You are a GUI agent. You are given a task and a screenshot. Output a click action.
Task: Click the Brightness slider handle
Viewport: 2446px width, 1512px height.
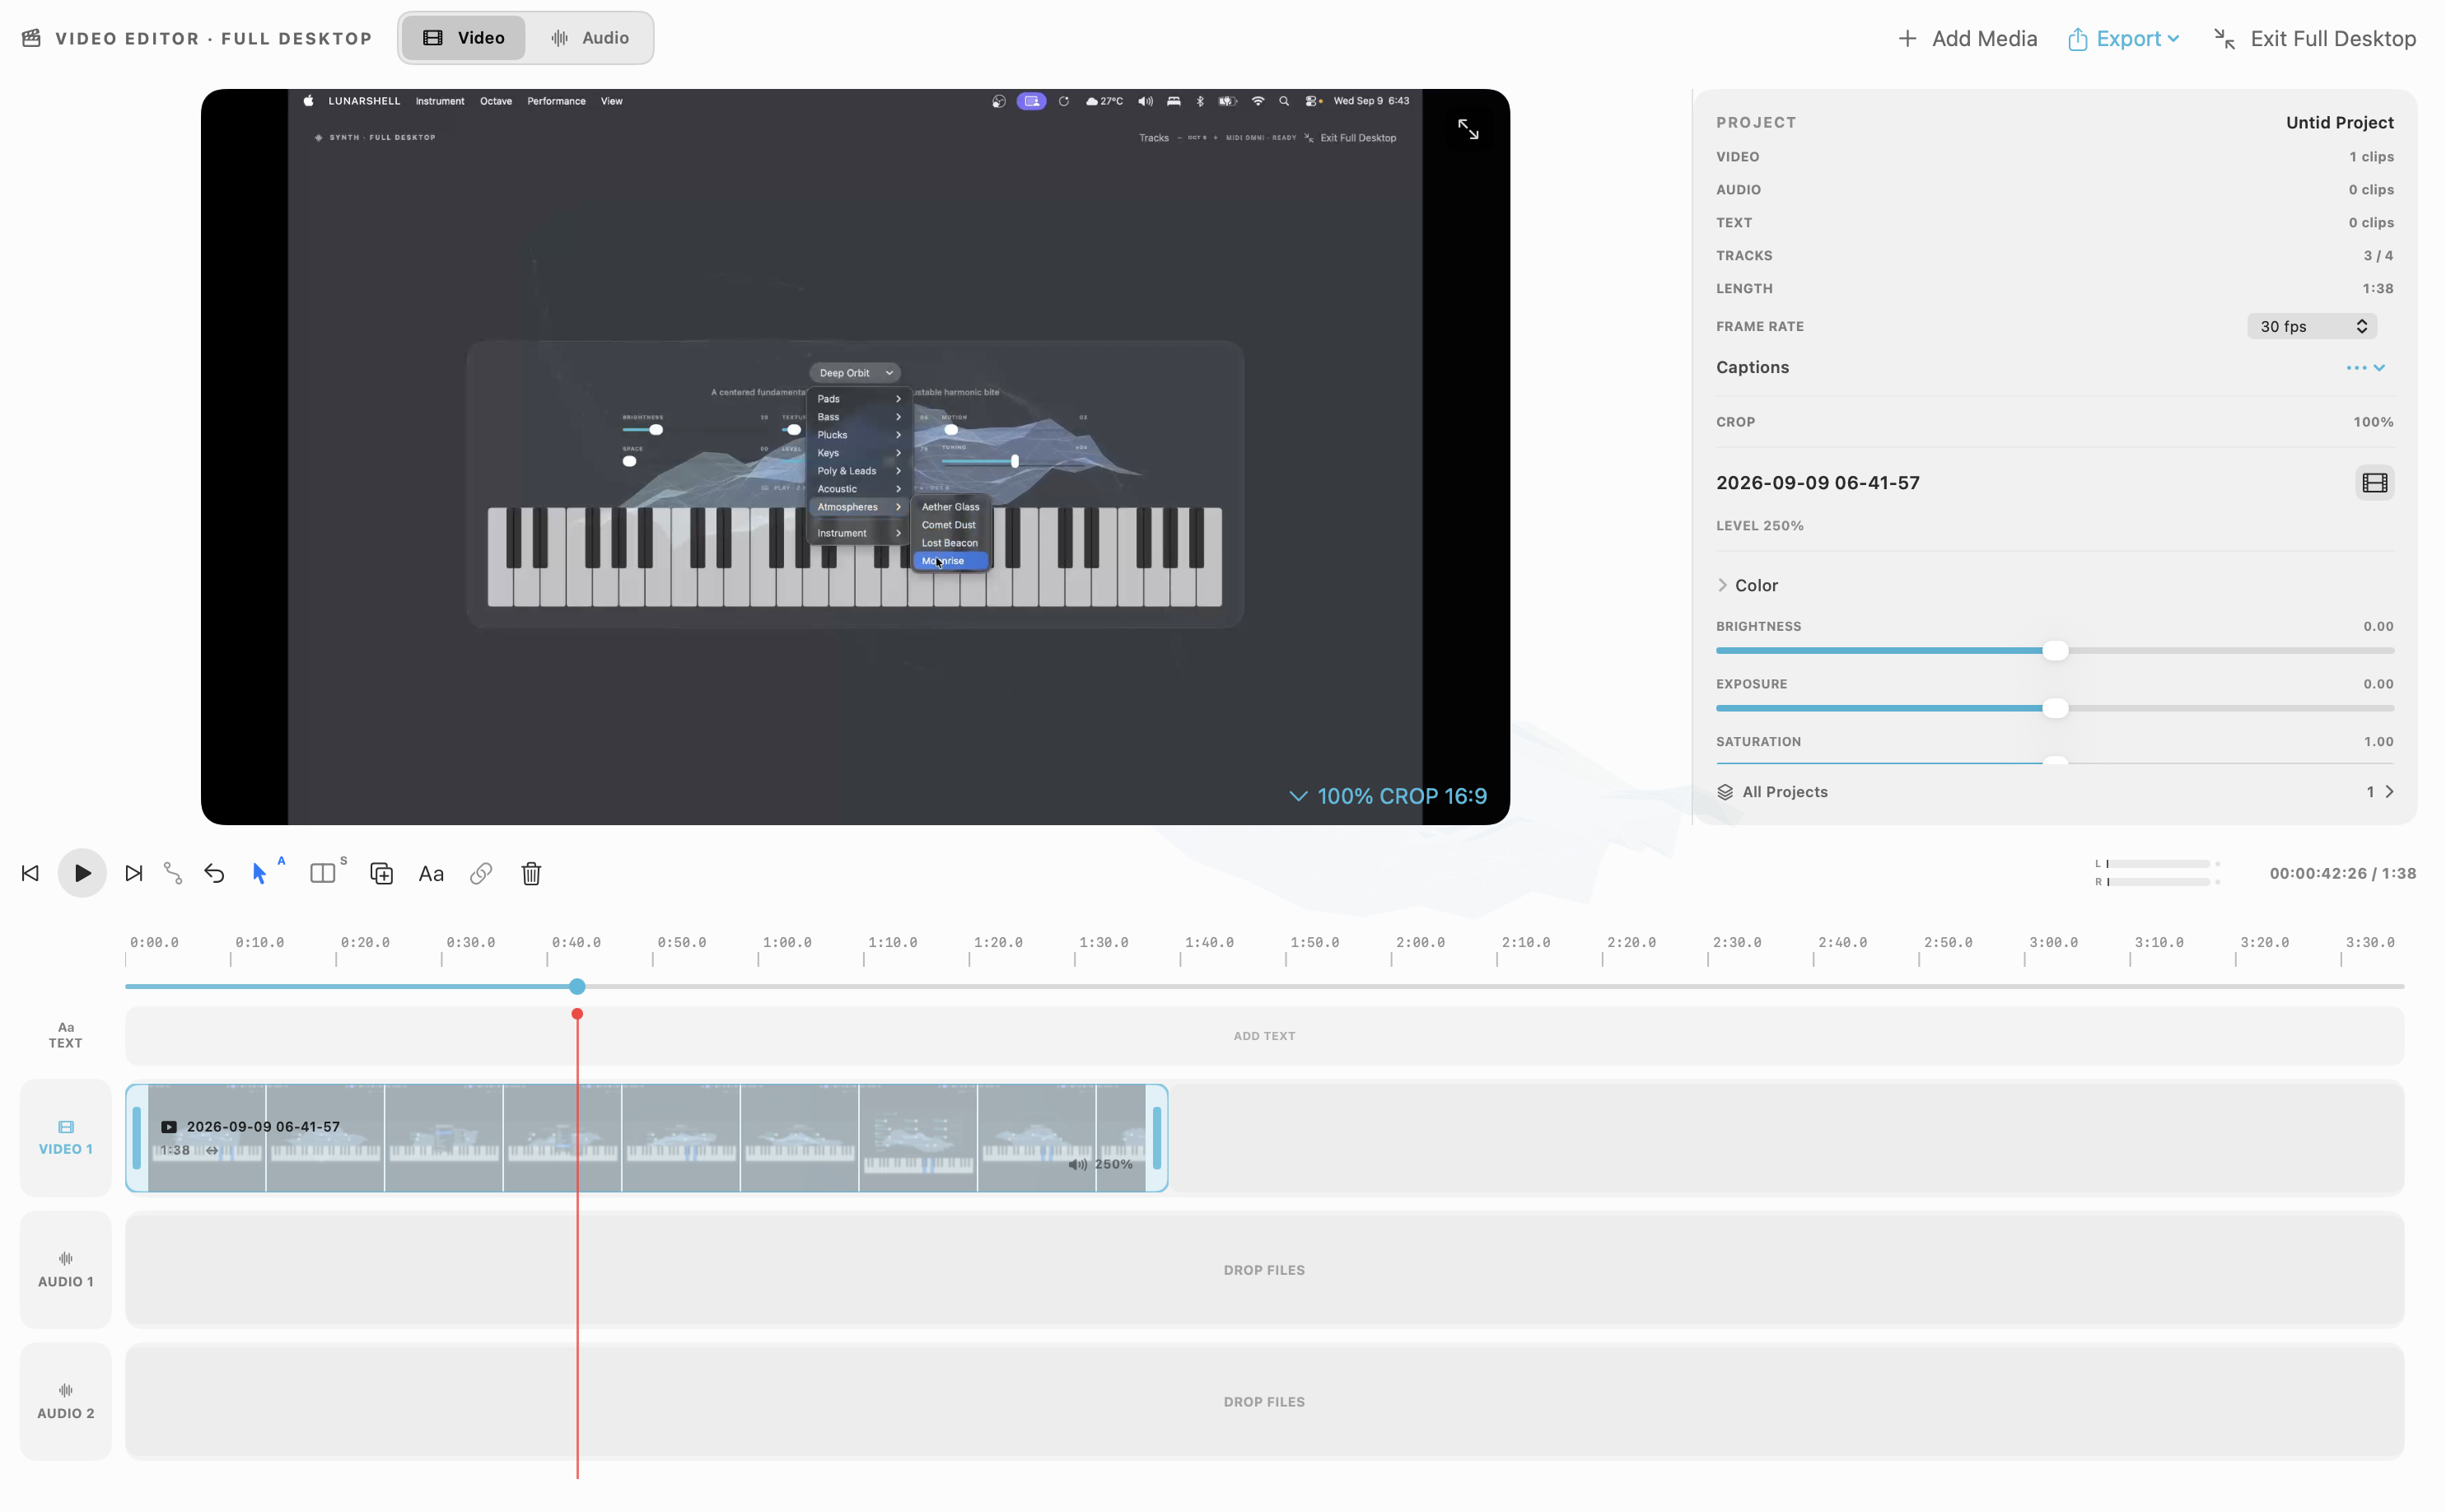[x=2055, y=651]
